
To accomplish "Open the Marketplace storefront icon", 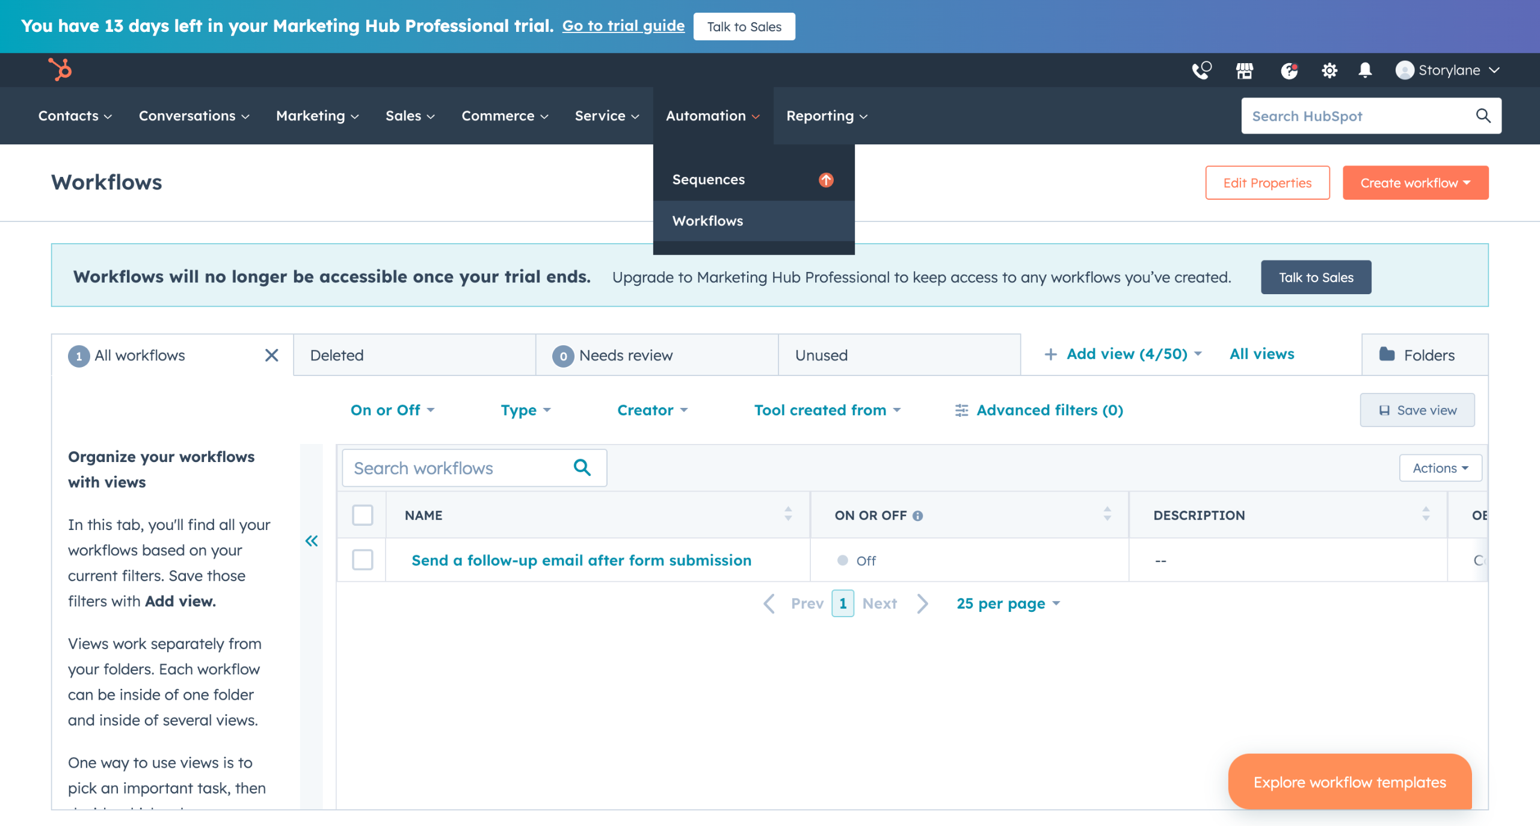I will click(x=1244, y=70).
